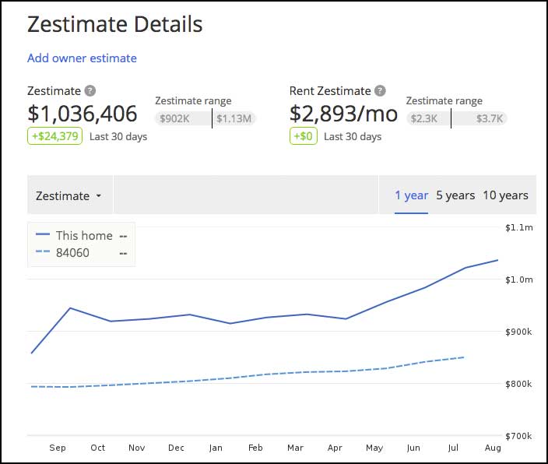Click the Jul month label
Image resolution: width=548 pixels, height=464 pixels.
click(453, 448)
